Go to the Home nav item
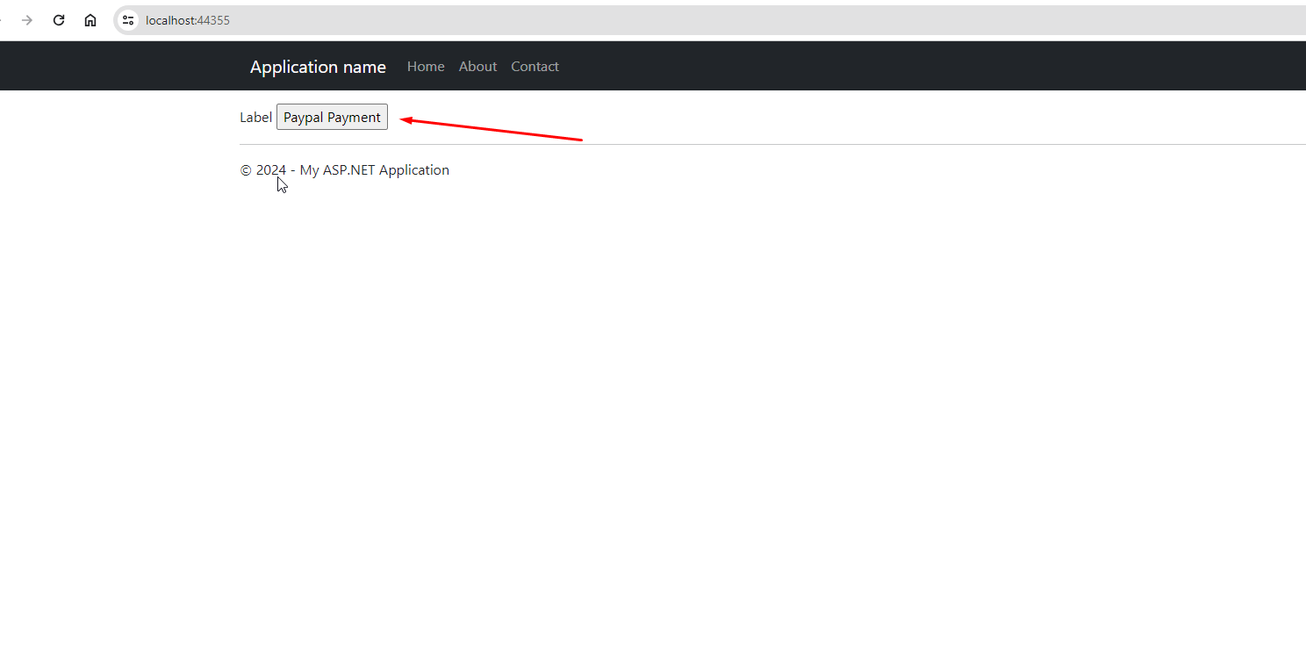This screenshot has width=1306, height=654. 426,67
